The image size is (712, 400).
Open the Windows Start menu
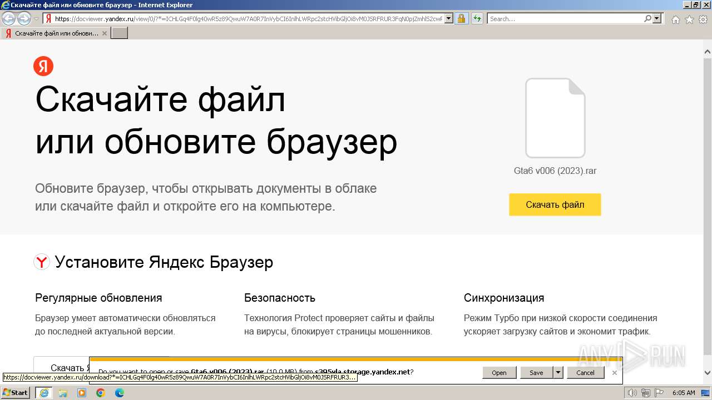point(16,393)
